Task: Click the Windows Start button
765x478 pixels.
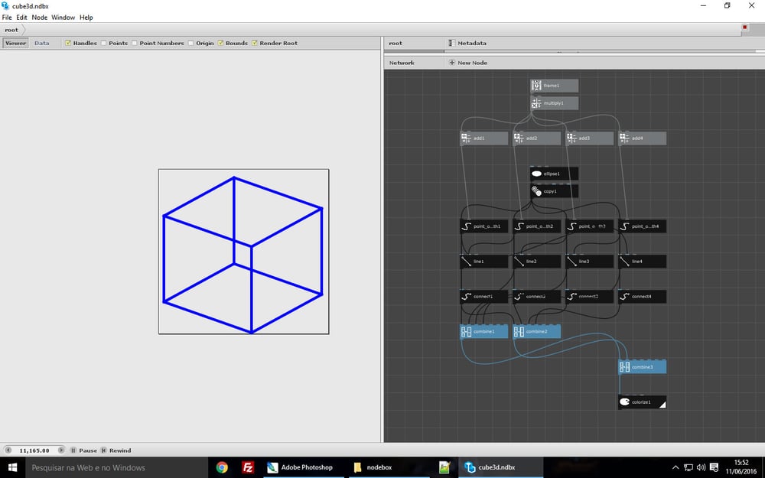Action: click(x=13, y=467)
